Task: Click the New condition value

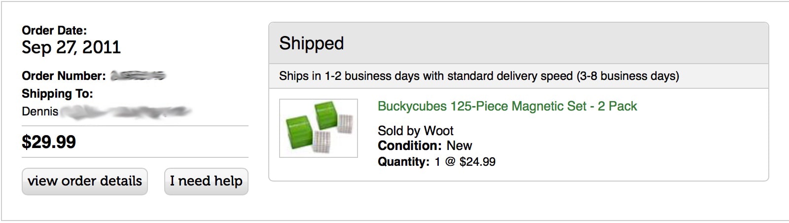Action: click(459, 146)
